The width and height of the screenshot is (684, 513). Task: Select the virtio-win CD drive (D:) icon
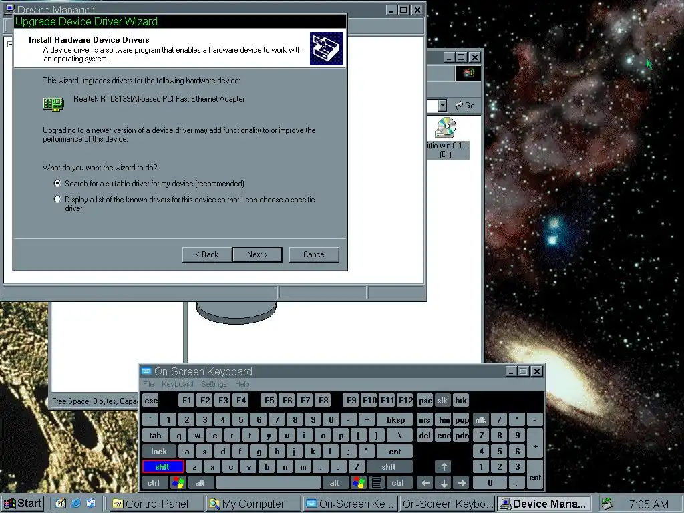446,136
